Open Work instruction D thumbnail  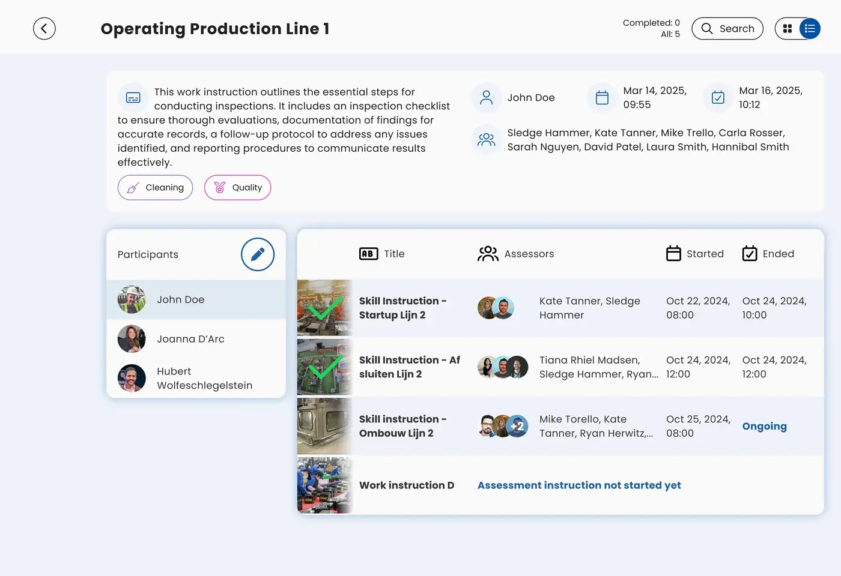(x=324, y=485)
